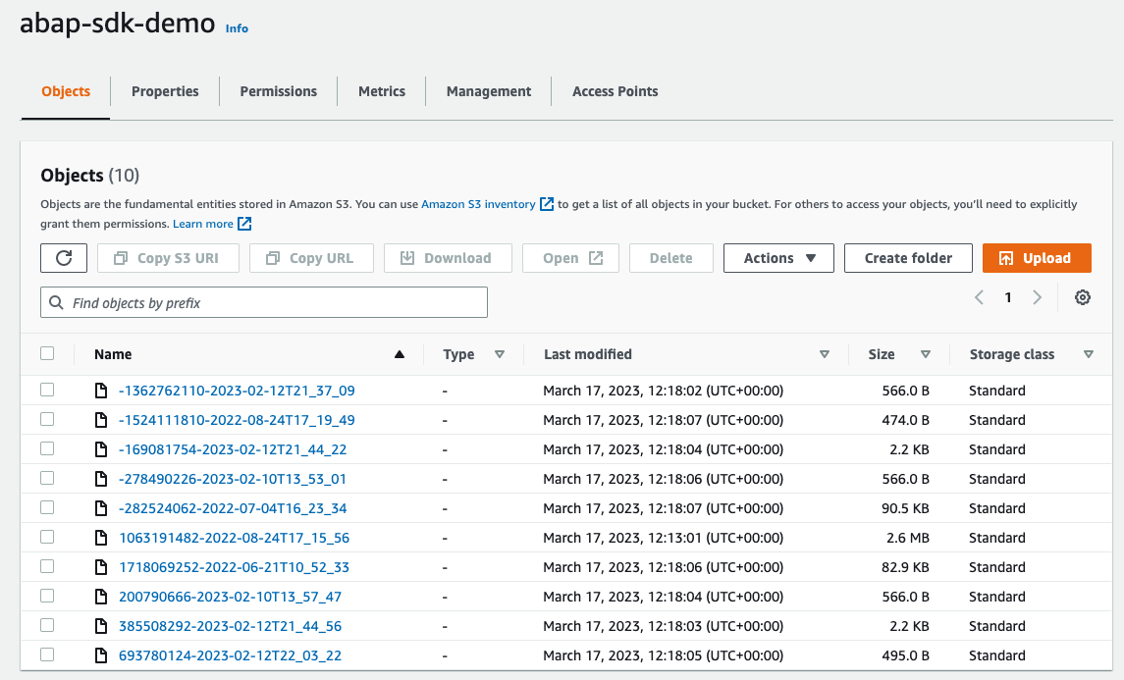This screenshot has width=1124, height=680.
Task: Click the magnifier icon in the search field
Action: (56, 301)
